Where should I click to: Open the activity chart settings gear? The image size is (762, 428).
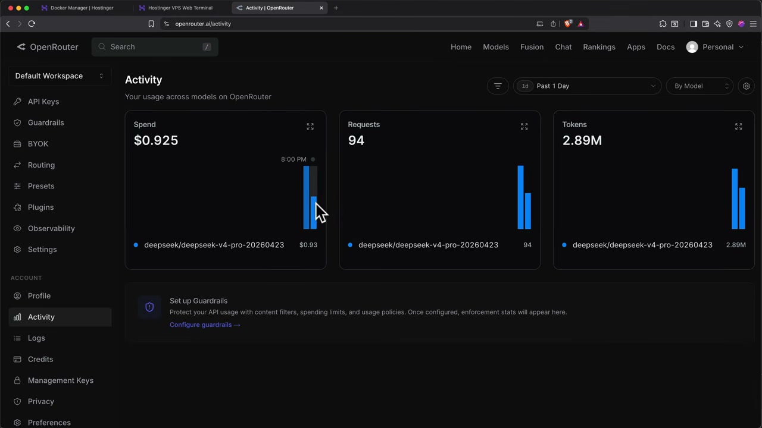coord(746,86)
